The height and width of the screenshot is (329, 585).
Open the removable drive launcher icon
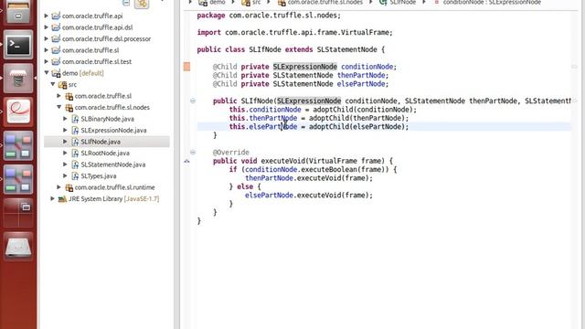pyautogui.click(x=18, y=246)
